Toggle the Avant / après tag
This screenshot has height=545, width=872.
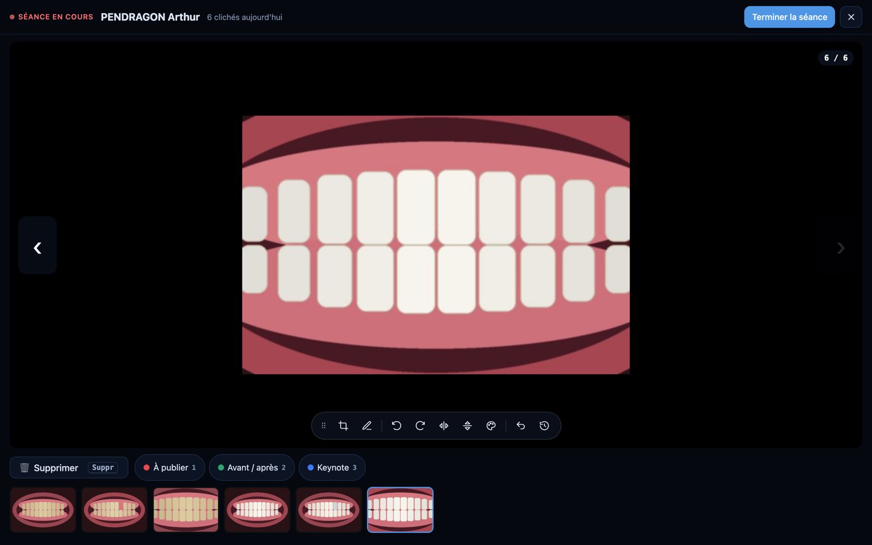tap(252, 468)
